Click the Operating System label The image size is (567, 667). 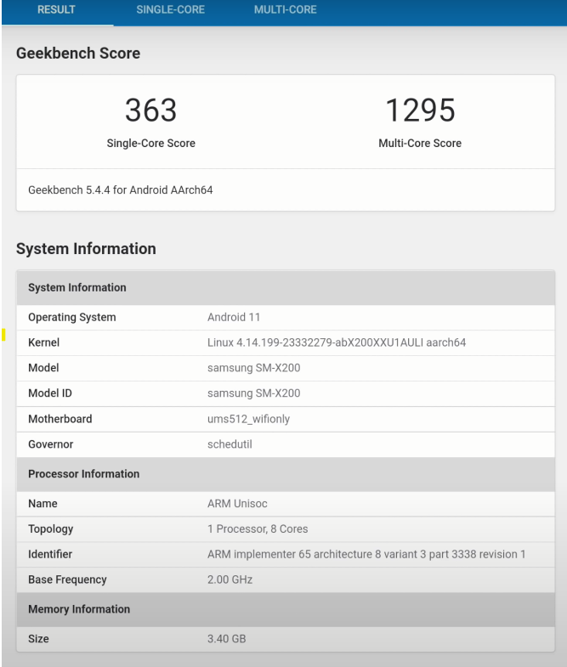72,317
